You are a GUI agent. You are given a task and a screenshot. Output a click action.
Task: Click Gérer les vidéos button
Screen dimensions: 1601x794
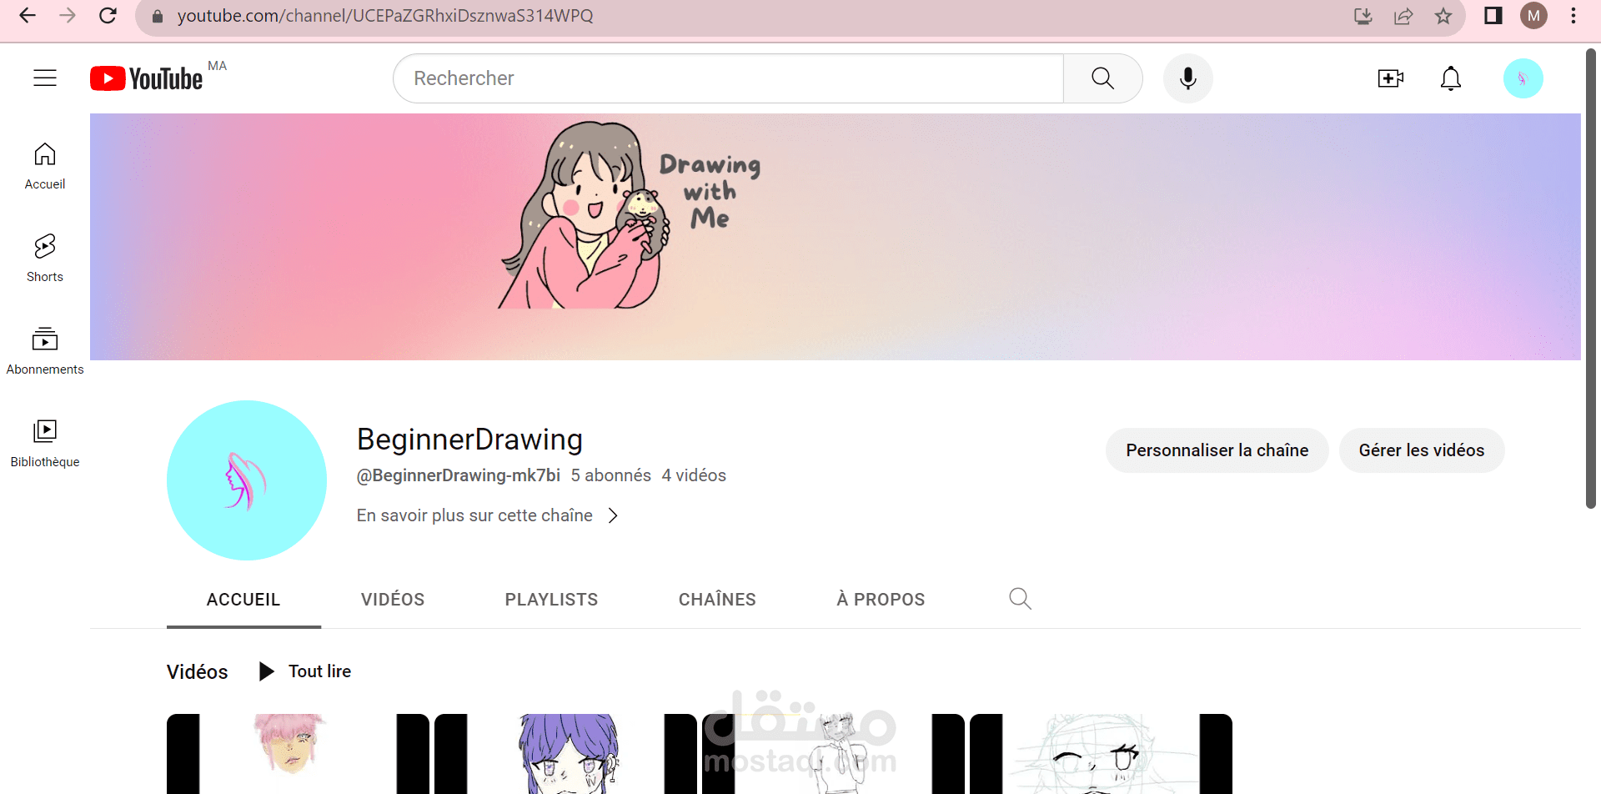(x=1422, y=450)
